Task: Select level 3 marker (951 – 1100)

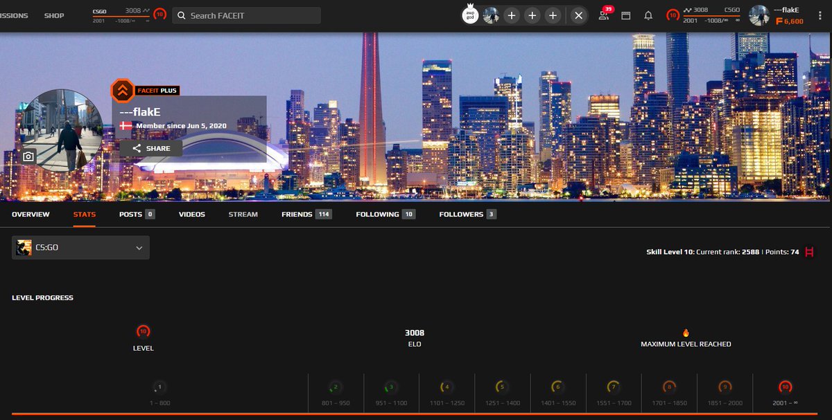Action: click(391, 387)
